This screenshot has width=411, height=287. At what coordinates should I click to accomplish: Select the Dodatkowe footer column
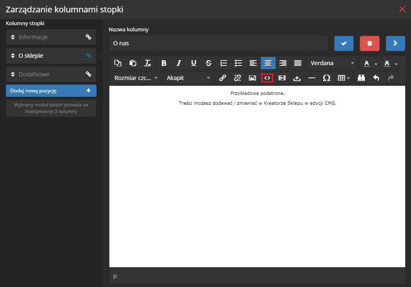[51, 74]
